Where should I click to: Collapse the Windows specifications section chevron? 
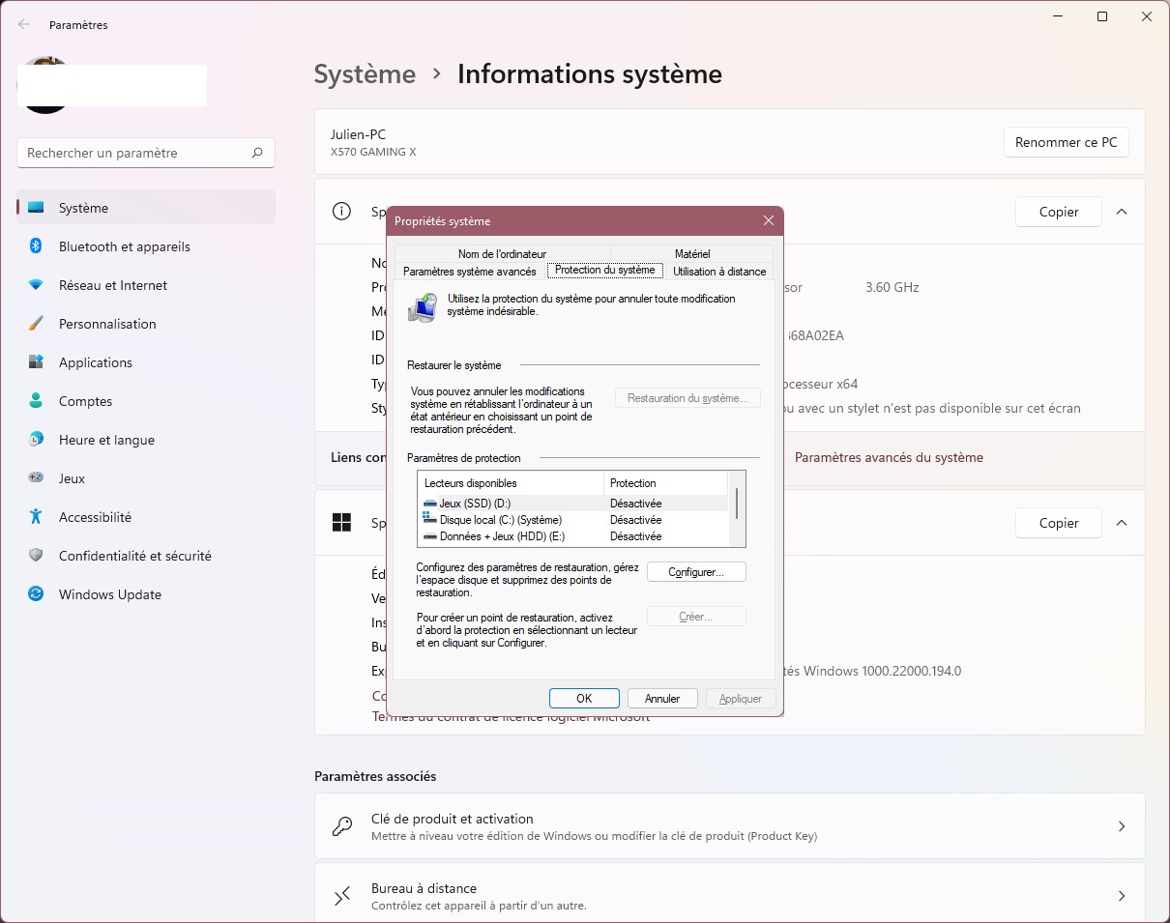pyautogui.click(x=1122, y=523)
